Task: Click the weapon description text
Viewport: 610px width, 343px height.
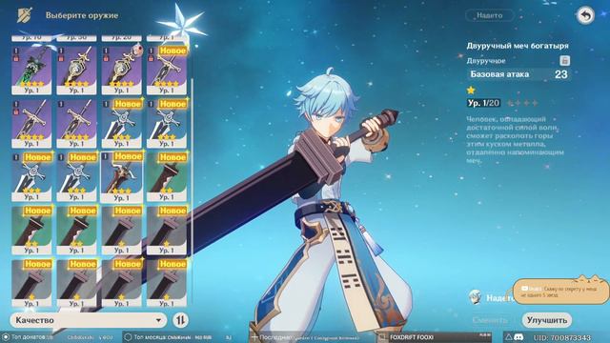Action: (515, 140)
